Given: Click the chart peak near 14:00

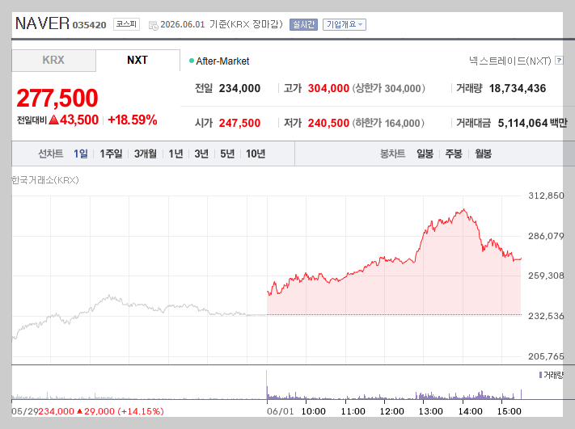Looking at the screenshot, I should 464,209.
